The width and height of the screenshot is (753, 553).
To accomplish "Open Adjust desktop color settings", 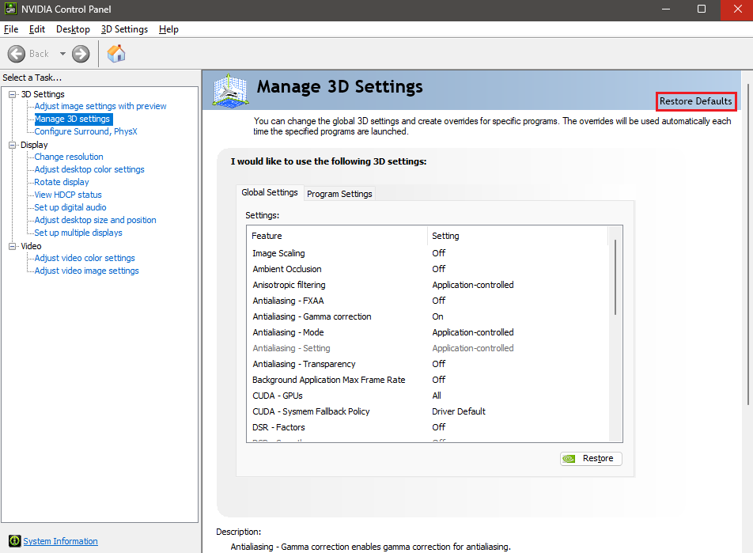I will tap(89, 169).
